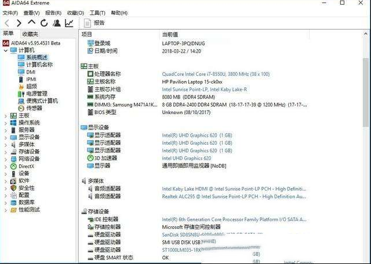Open the graph chart toolbar icon
The image size is (371, 264).
tap(69, 23)
